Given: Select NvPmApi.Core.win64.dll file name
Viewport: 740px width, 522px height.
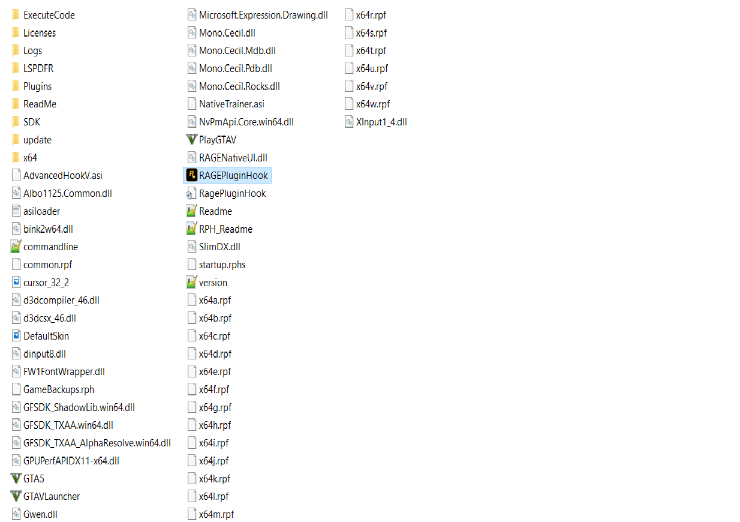Looking at the screenshot, I should coord(246,122).
